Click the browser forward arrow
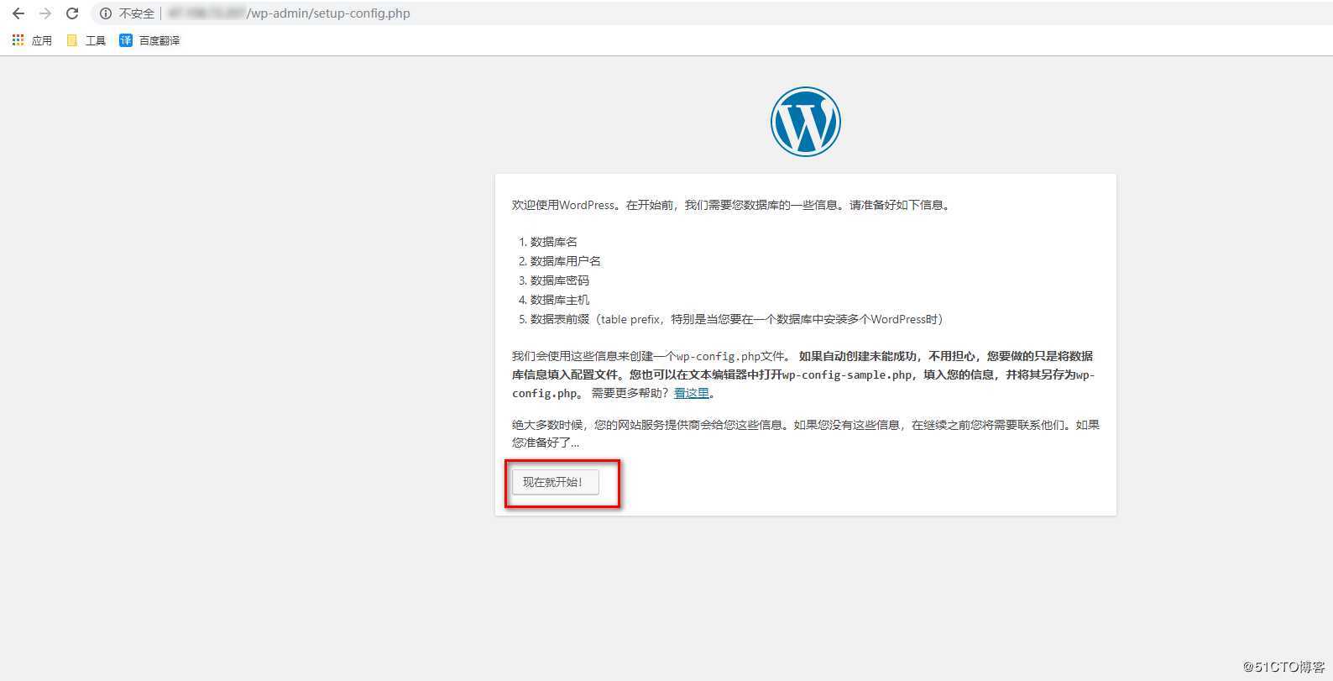The height and width of the screenshot is (681, 1333). point(45,13)
